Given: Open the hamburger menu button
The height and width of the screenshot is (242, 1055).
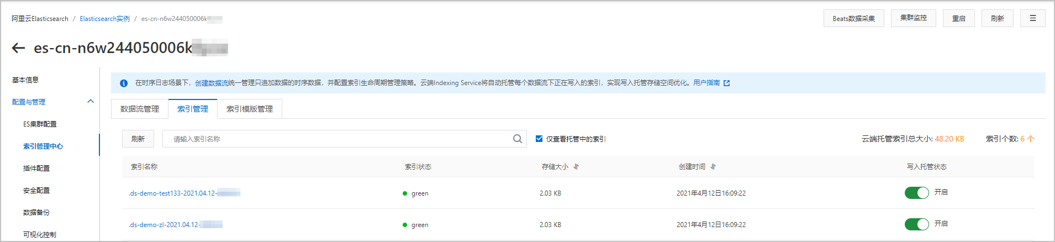Looking at the screenshot, I should (1032, 18).
